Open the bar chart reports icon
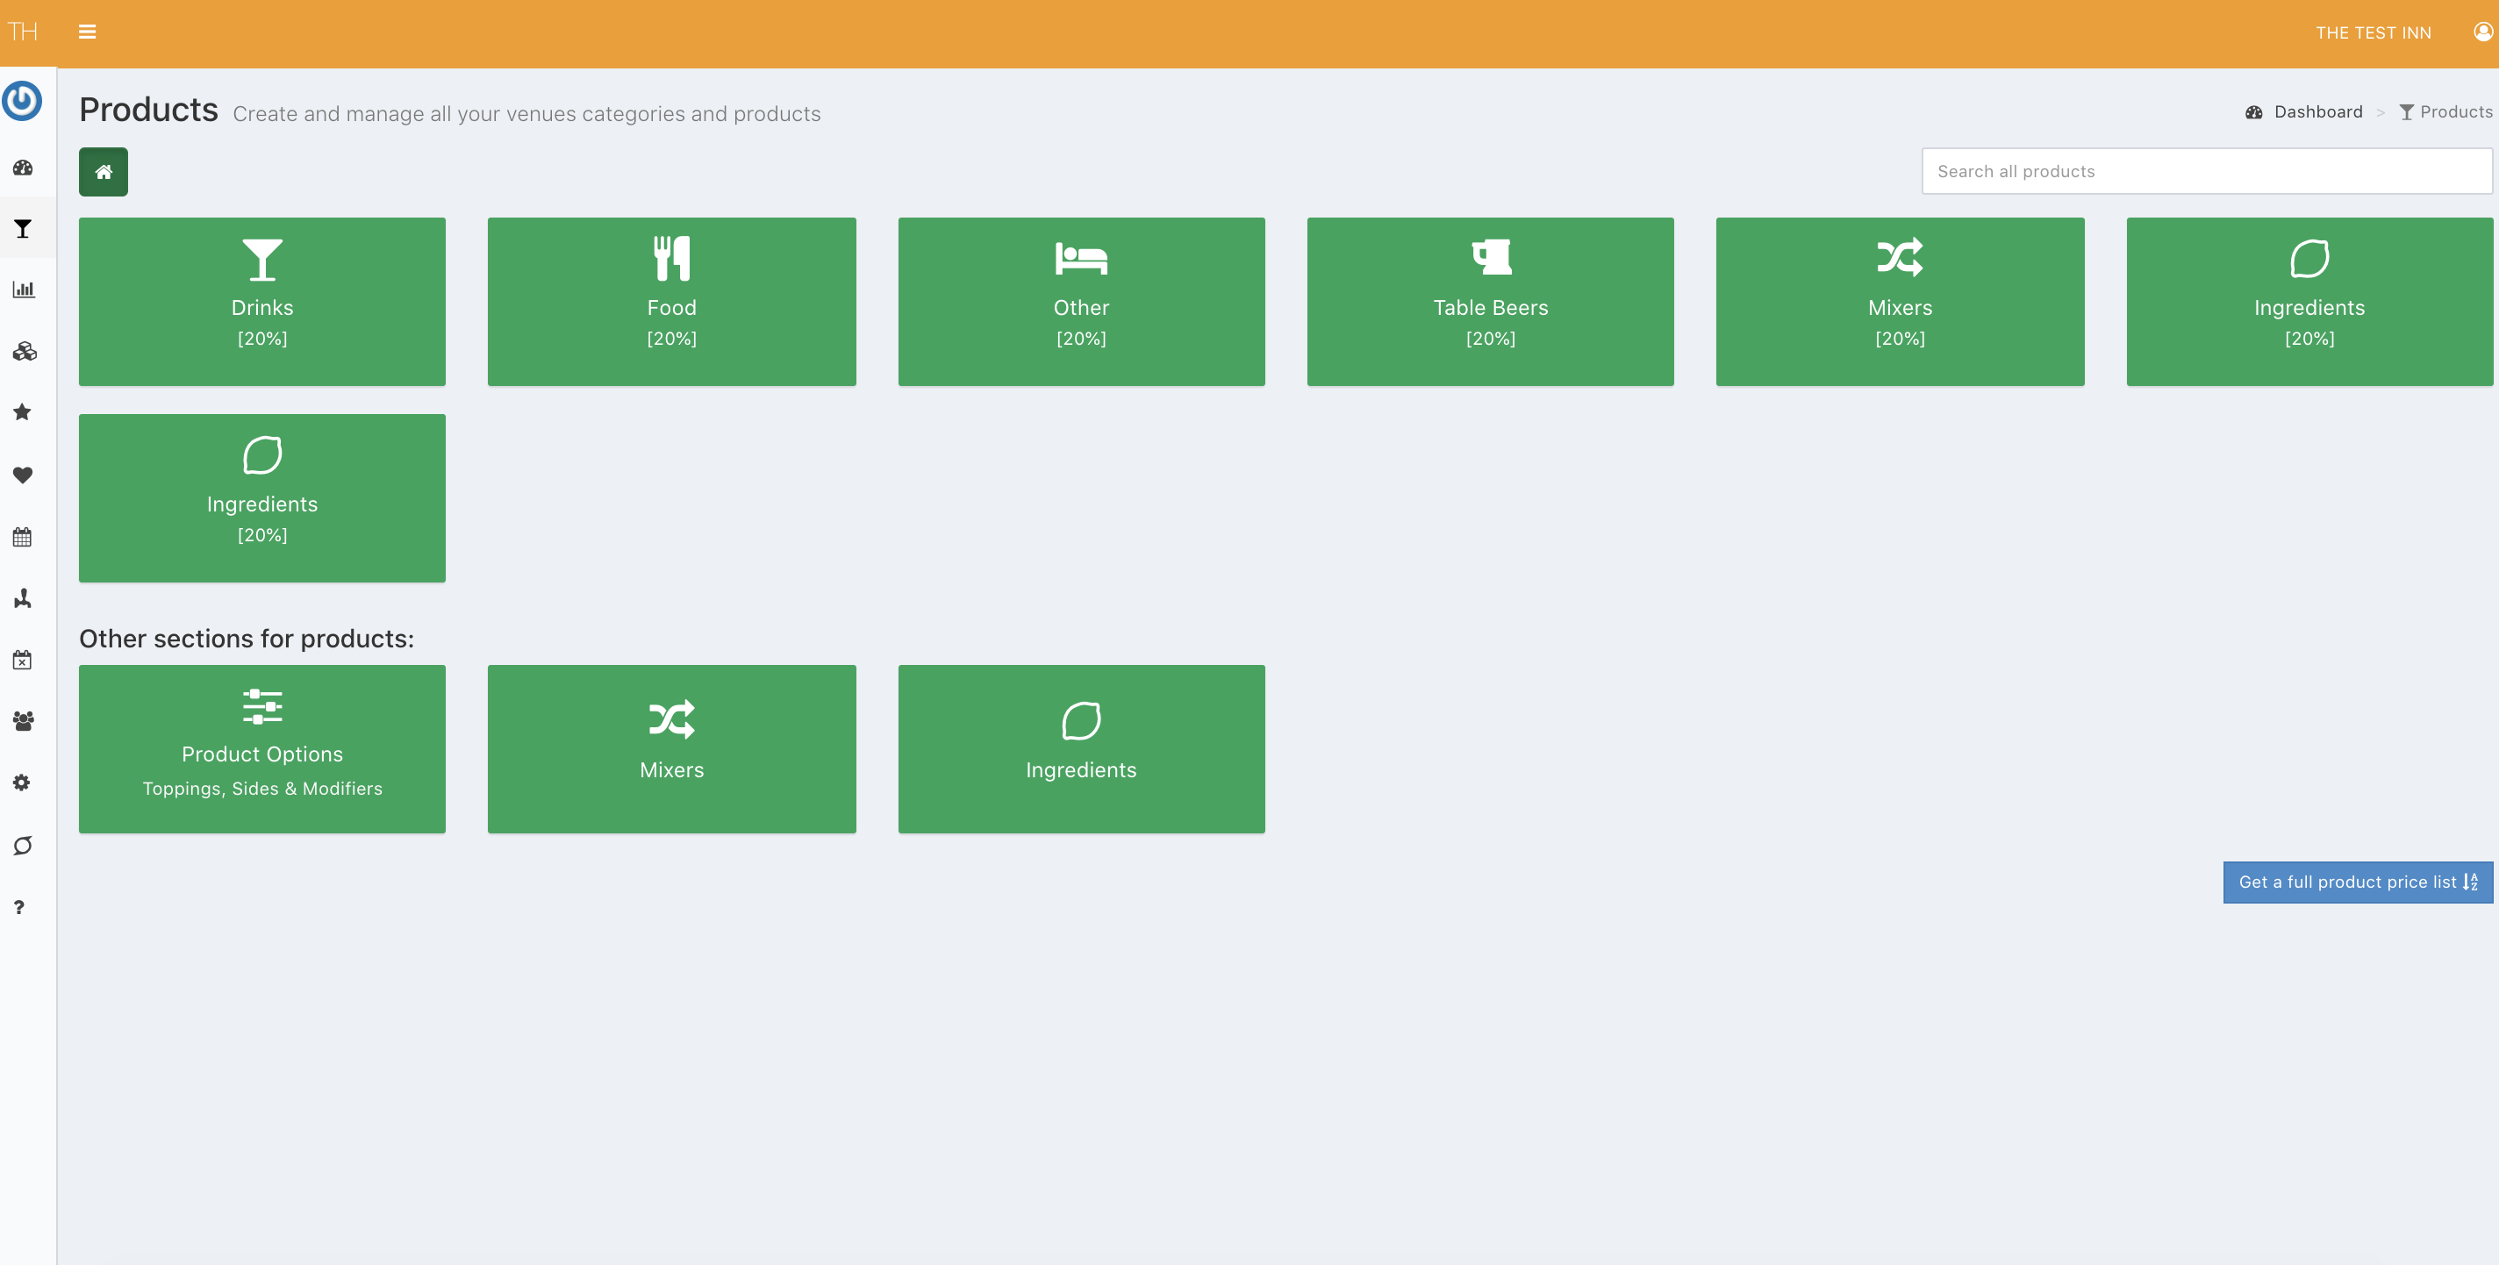Viewport: 2499px width, 1265px height. click(x=24, y=289)
